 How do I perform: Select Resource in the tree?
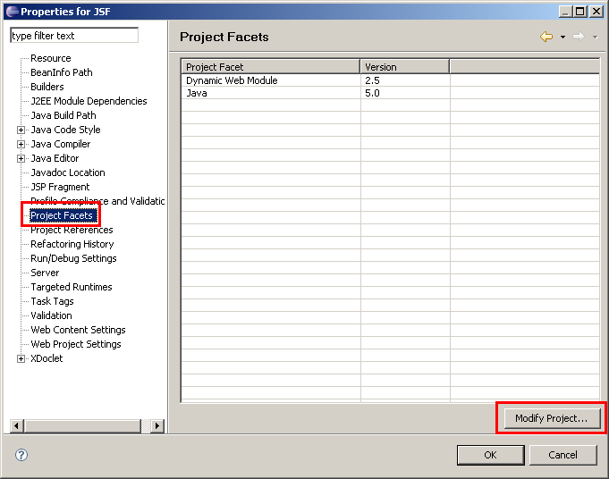pyautogui.click(x=51, y=58)
